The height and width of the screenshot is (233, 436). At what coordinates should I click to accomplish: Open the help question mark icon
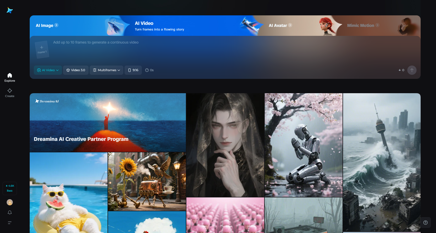pyautogui.click(x=426, y=223)
